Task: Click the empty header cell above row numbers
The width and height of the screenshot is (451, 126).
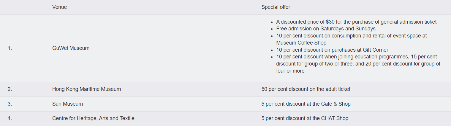Action: click(x=22, y=7)
